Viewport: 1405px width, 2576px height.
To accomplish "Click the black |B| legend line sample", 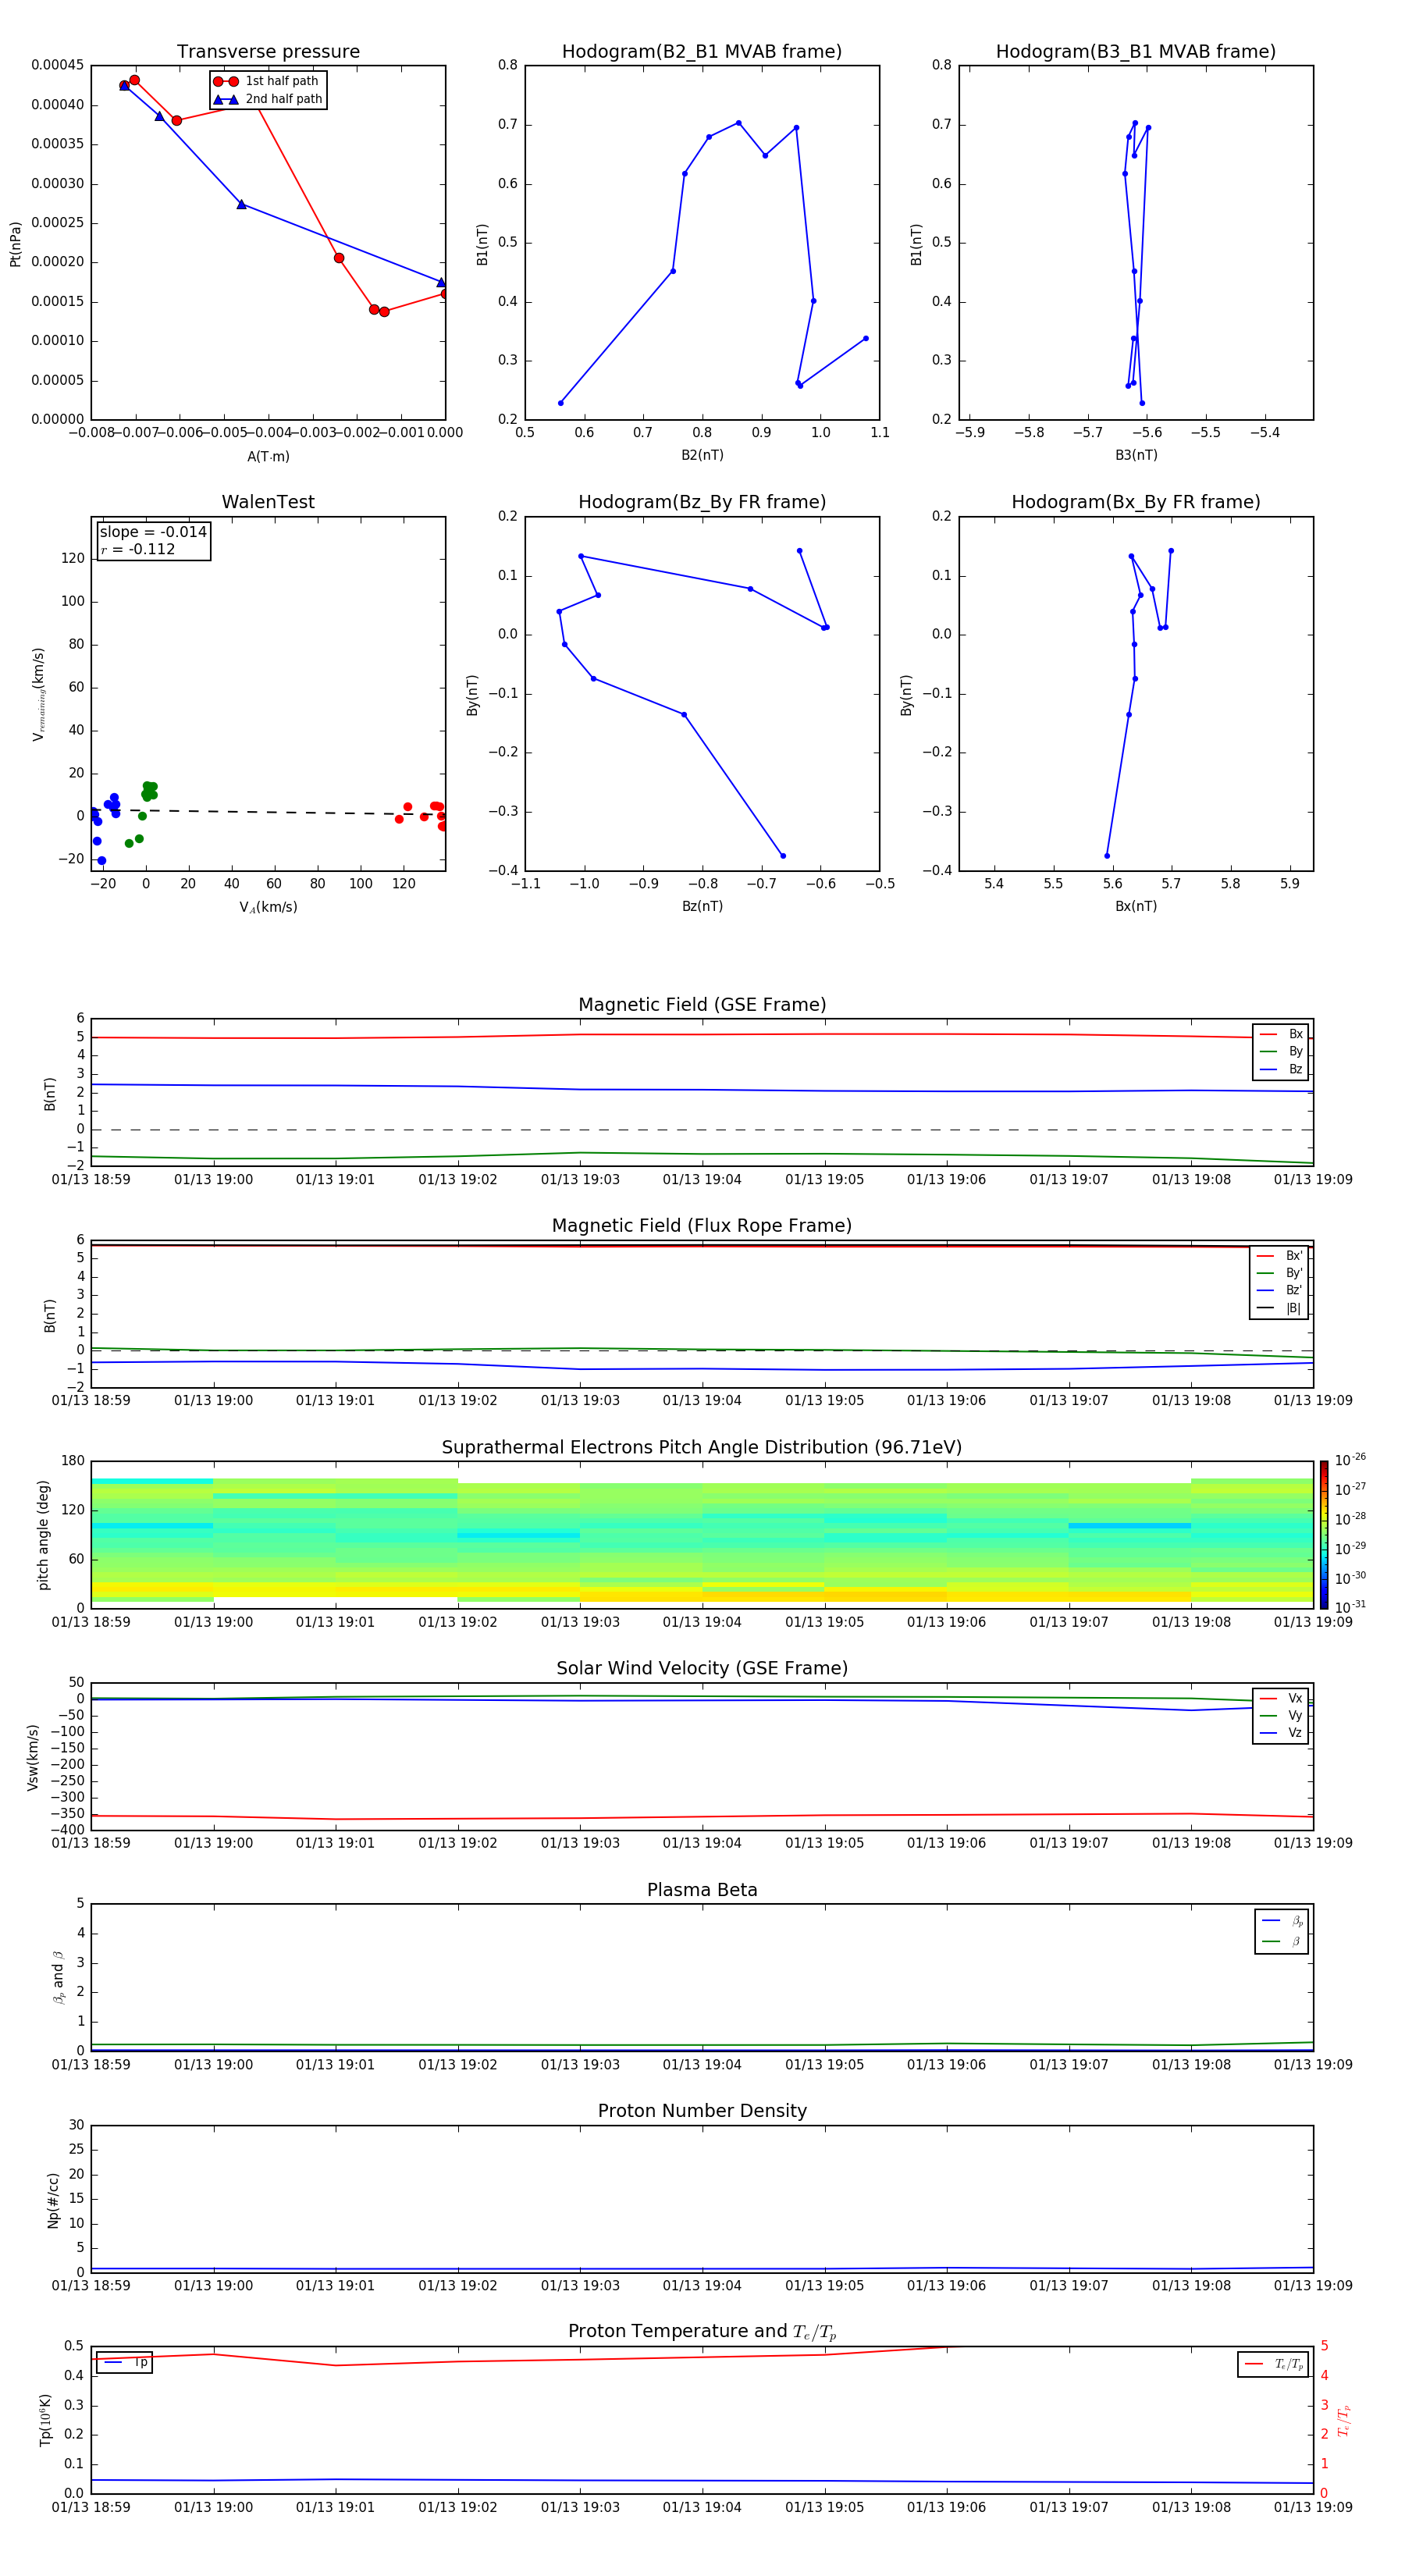I will click(x=1265, y=1308).
